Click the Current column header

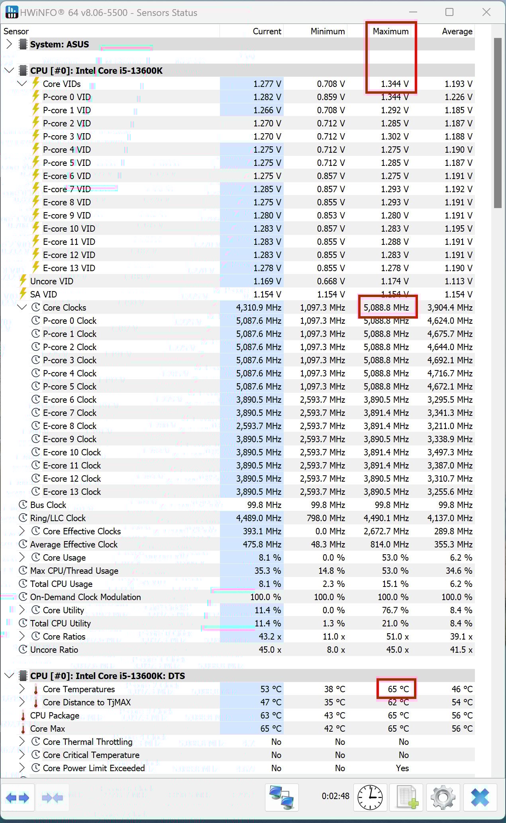[x=251, y=31]
